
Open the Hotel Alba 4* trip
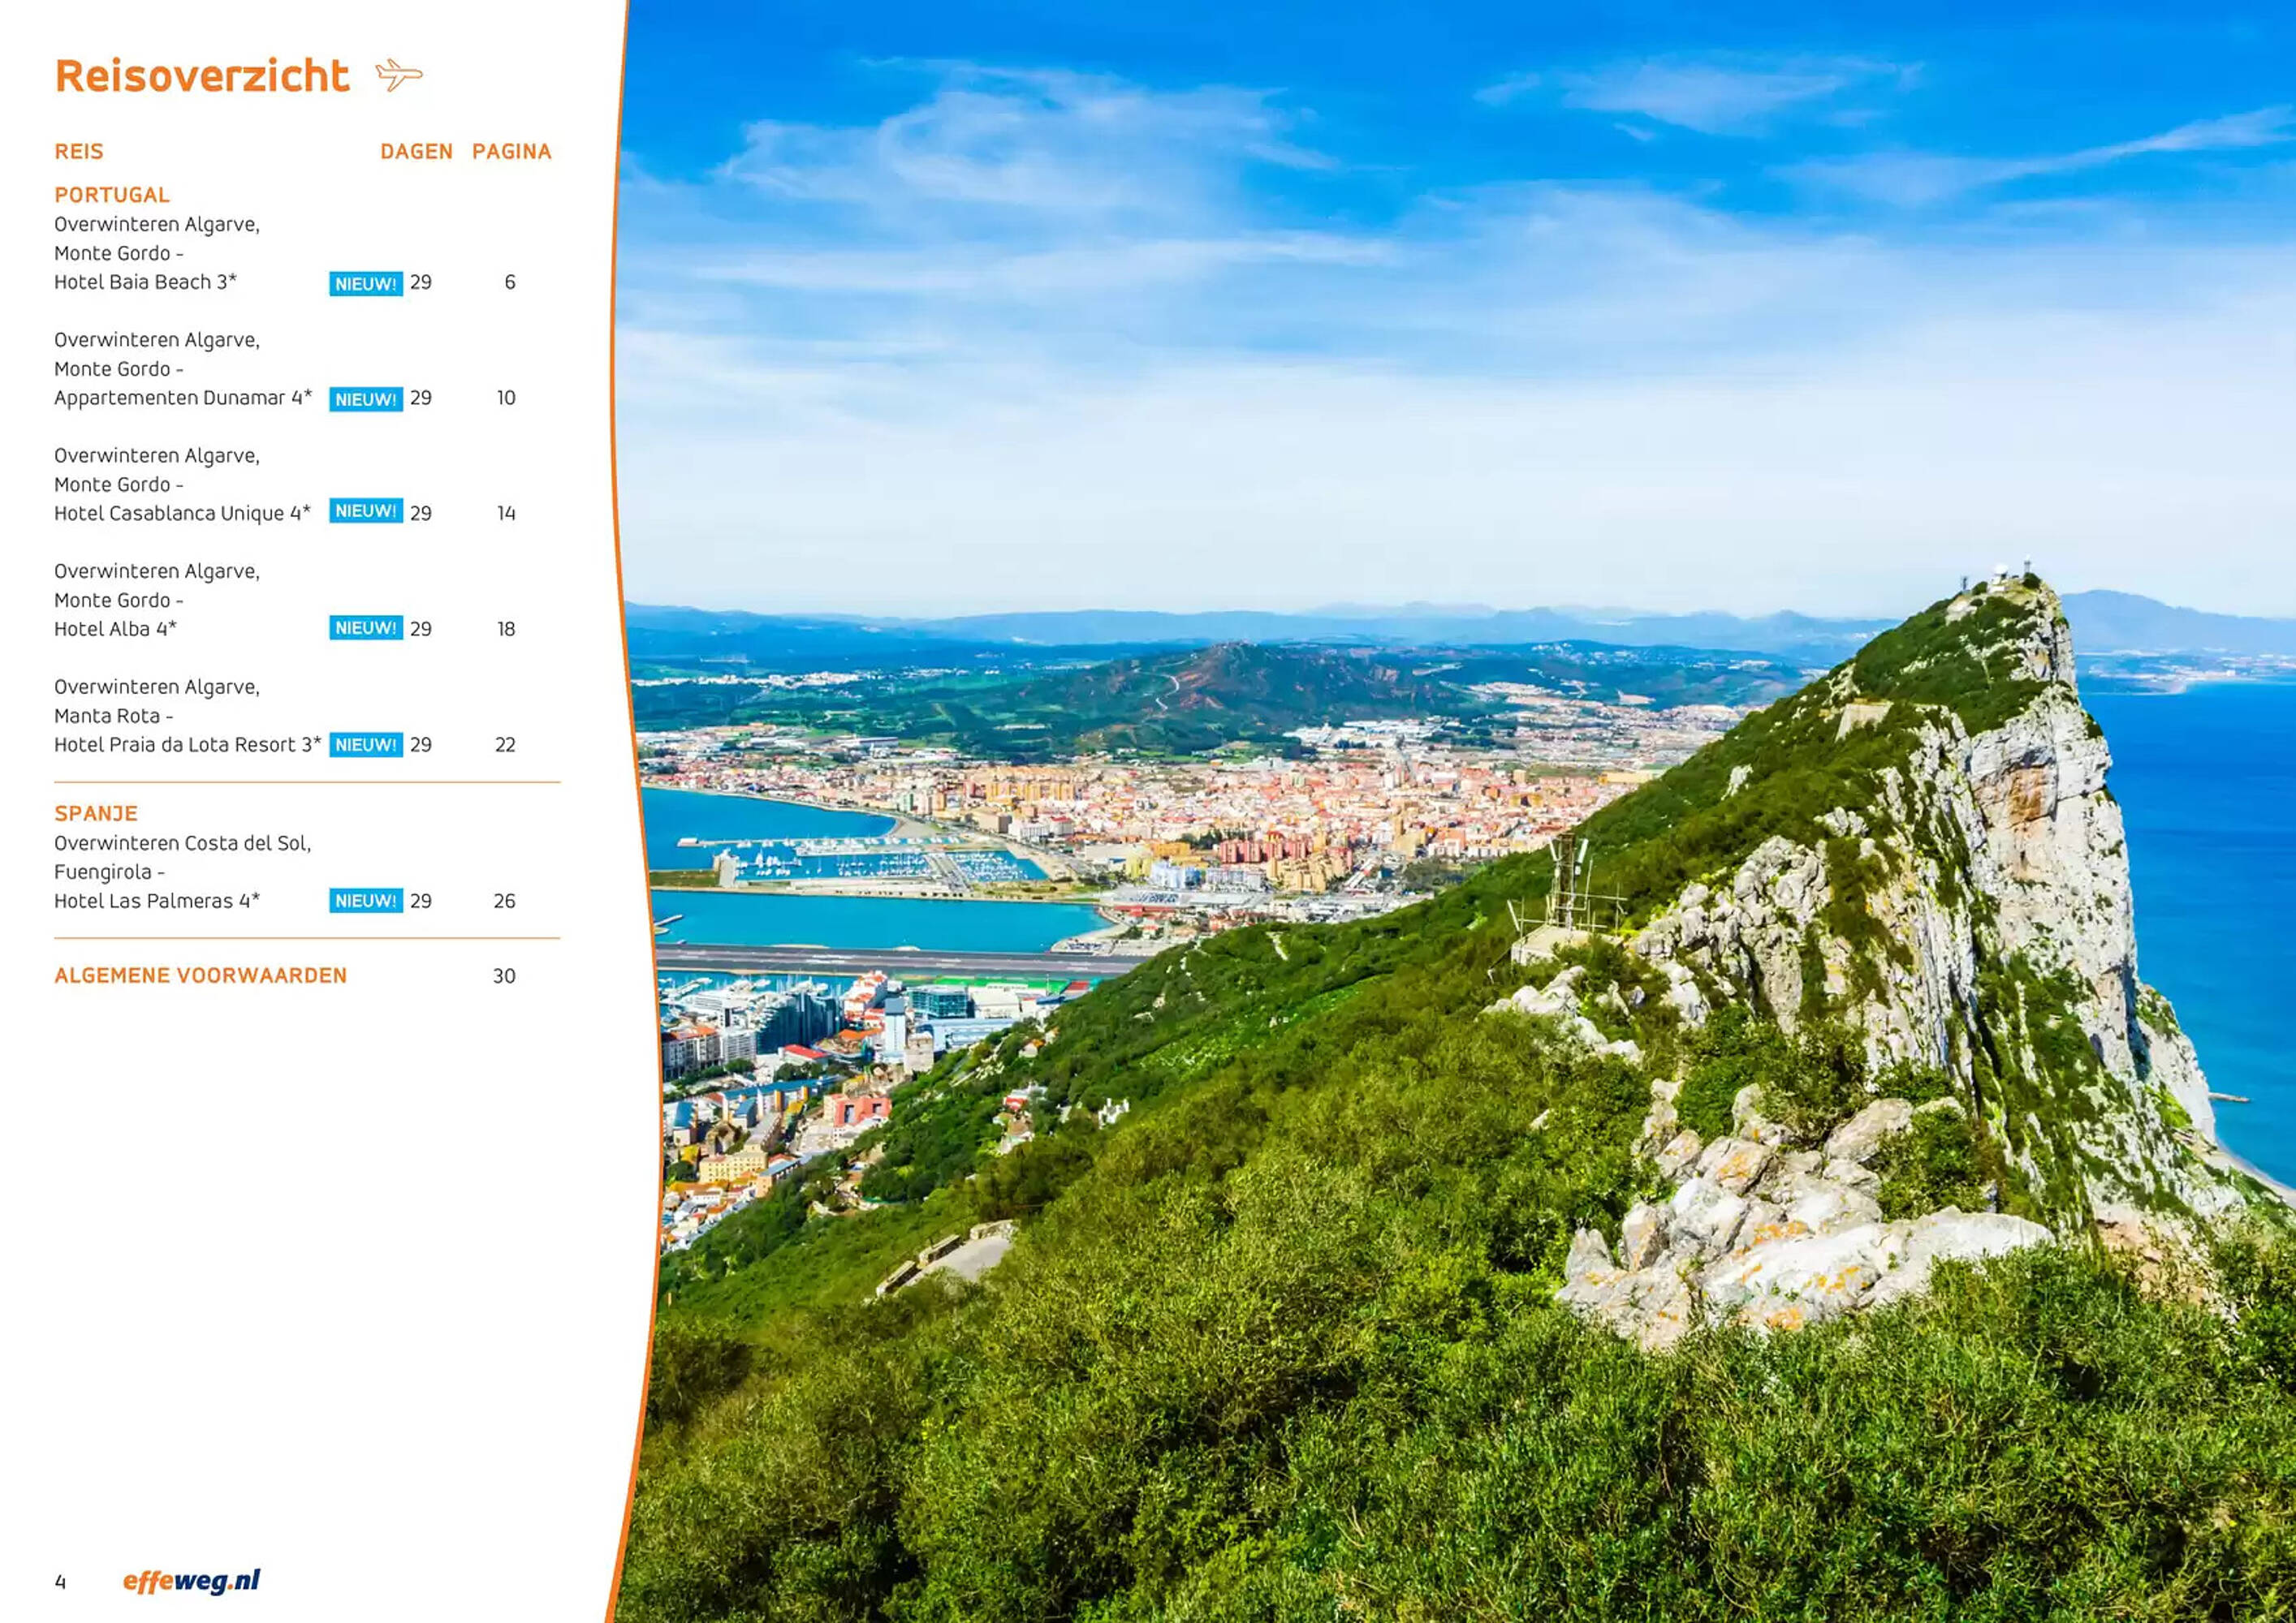click(115, 630)
